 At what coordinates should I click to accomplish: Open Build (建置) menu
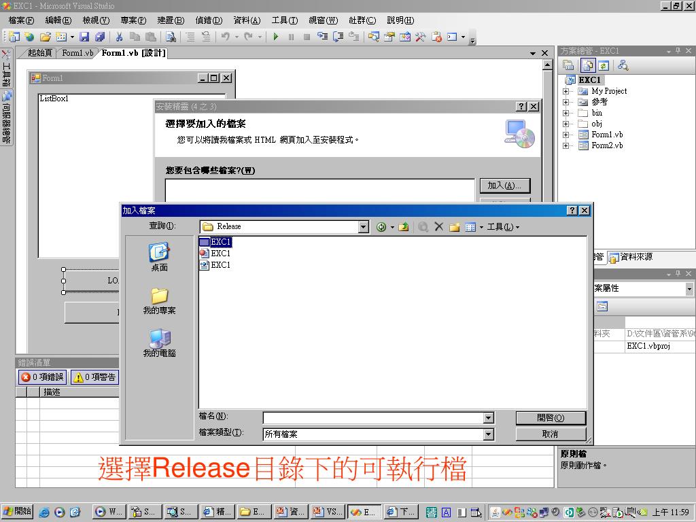(x=171, y=20)
